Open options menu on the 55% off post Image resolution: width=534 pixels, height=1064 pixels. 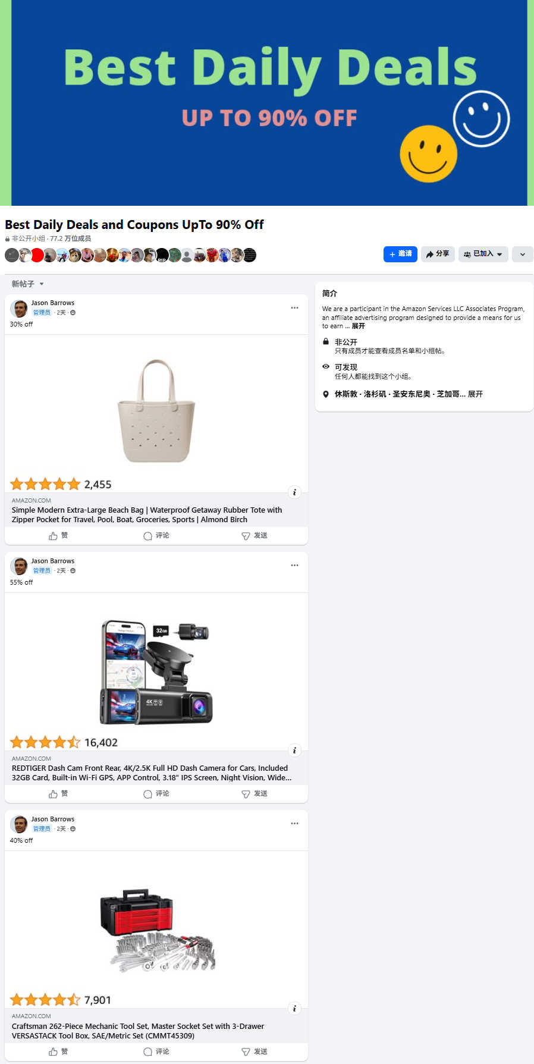coord(294,566)
